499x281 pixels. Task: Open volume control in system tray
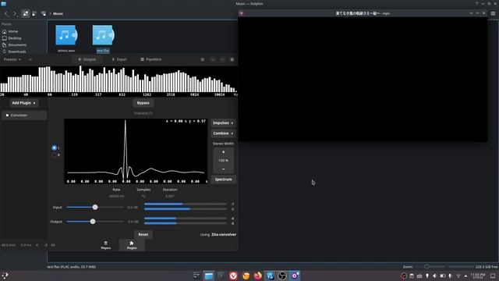[x=435, y=276]
